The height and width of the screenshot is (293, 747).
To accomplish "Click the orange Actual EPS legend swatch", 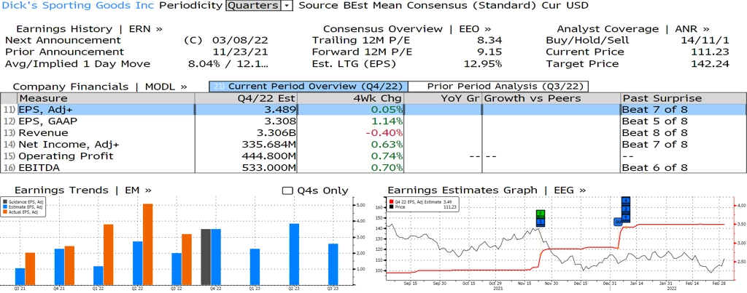I will tap(5, 212).
